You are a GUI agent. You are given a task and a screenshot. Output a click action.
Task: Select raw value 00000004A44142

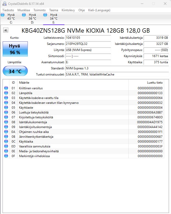pyautogui.click(x=150, y=127)
